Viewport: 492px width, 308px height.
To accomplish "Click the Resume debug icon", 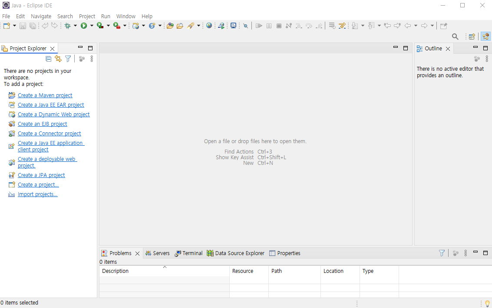I will [x=259, y=26].
